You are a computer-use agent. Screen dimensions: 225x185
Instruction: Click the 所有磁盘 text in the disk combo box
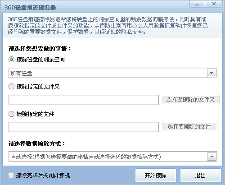[21, 74]
